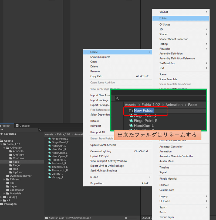
Task: Click Falria_1.02 in the breadcrumb path
Action: click(x=64, y=134)
